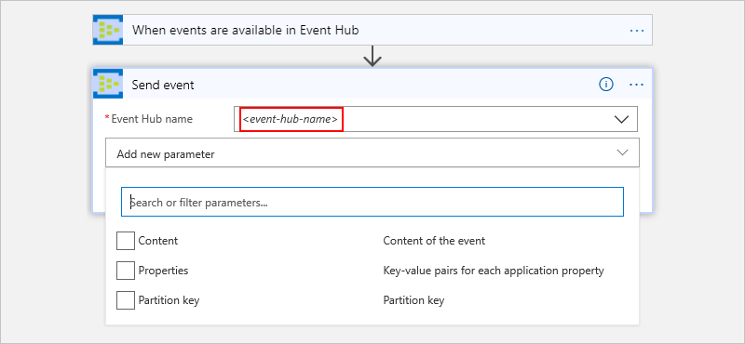Choose 'Key-value pairs for each application property'
The image size is (745, 344).
click(494, 271)
